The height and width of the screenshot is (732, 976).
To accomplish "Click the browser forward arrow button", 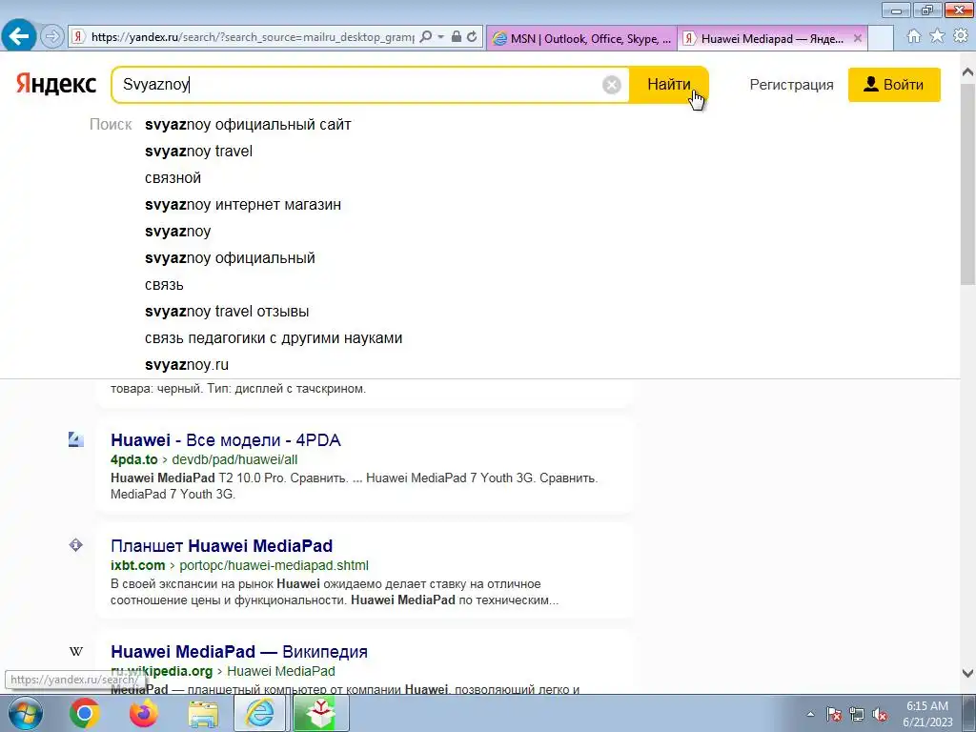I will point(52,37).
